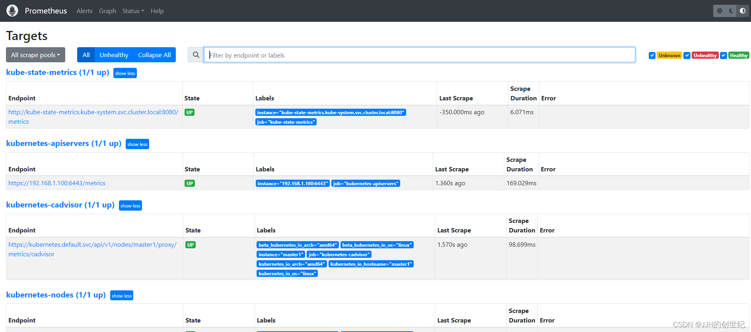Click the kube-state-metrics (1/1 up) heading
This screenshot has height=332, width=751.
(x=58, y=72)
